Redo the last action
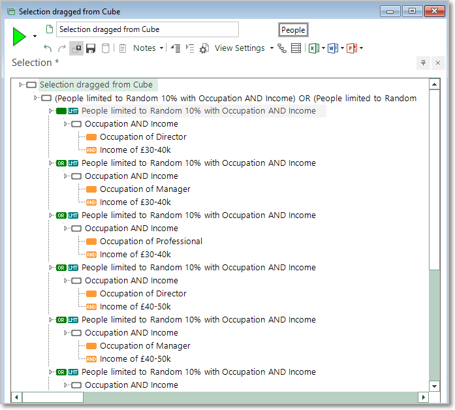 point(62,48)
